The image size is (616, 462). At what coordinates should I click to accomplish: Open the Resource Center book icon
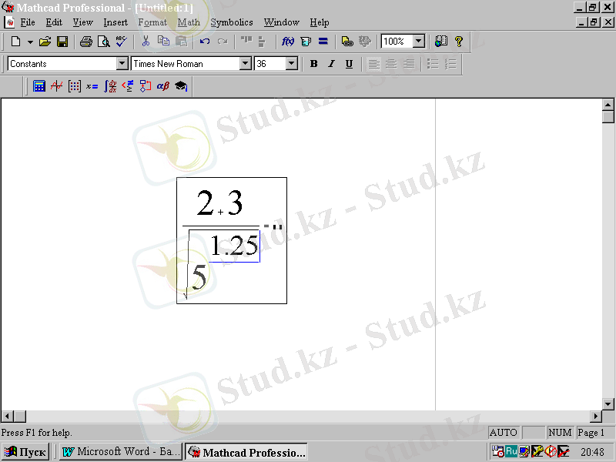click(441, 42)
